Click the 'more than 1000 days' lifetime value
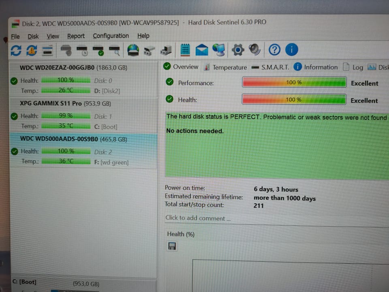The height and width of the screenshot is (292, 389). (x=284, y=198)
